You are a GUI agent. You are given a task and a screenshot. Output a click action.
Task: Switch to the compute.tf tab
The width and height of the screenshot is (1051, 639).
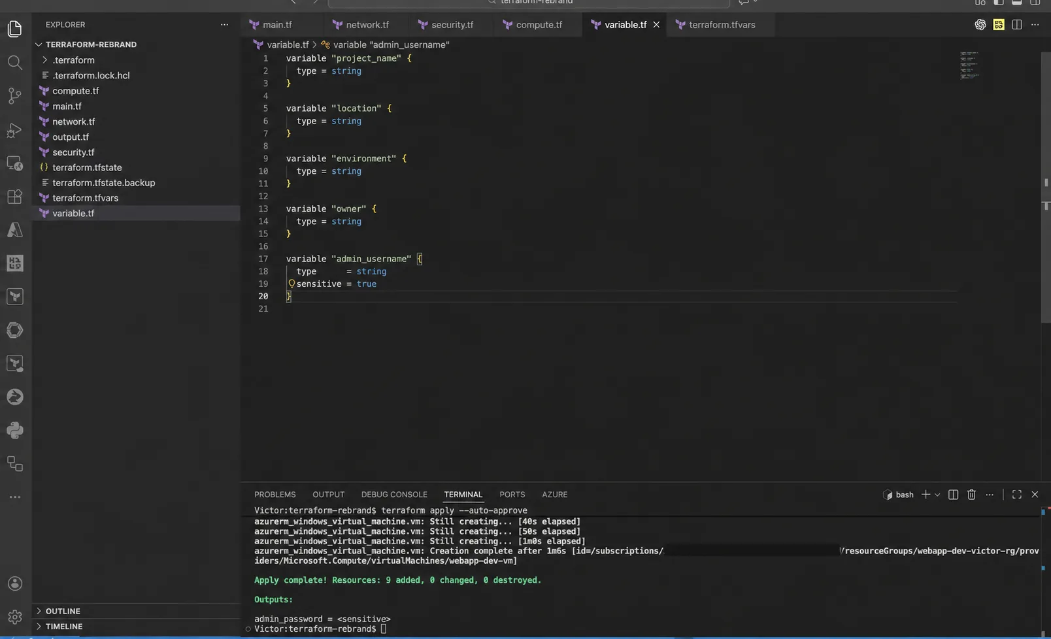coord(539,25)
